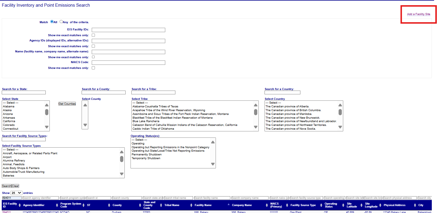Select the Match All radio button
The width and height of the screenshot is (437, 213).
(52, 22)
